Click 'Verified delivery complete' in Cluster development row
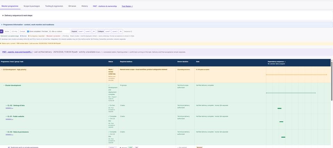Viewport: 333px width, 148px height. (205, 85)
